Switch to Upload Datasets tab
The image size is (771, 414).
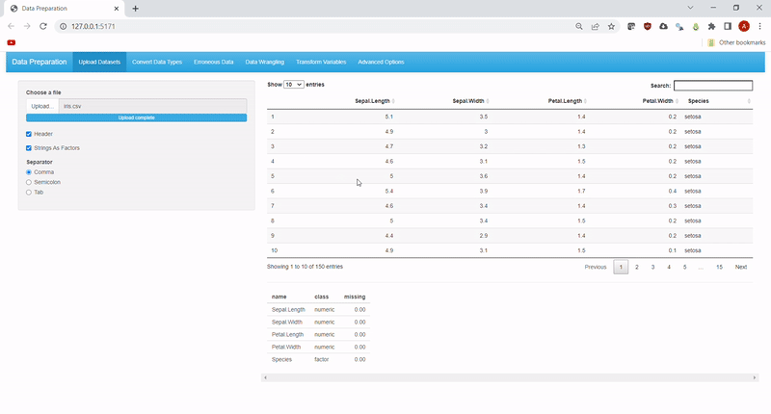coord(99,62)
